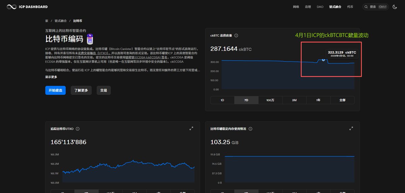Click info icon next to 追踪比特币UTXO
The image size is (405, 193).
tap(78, 129)
